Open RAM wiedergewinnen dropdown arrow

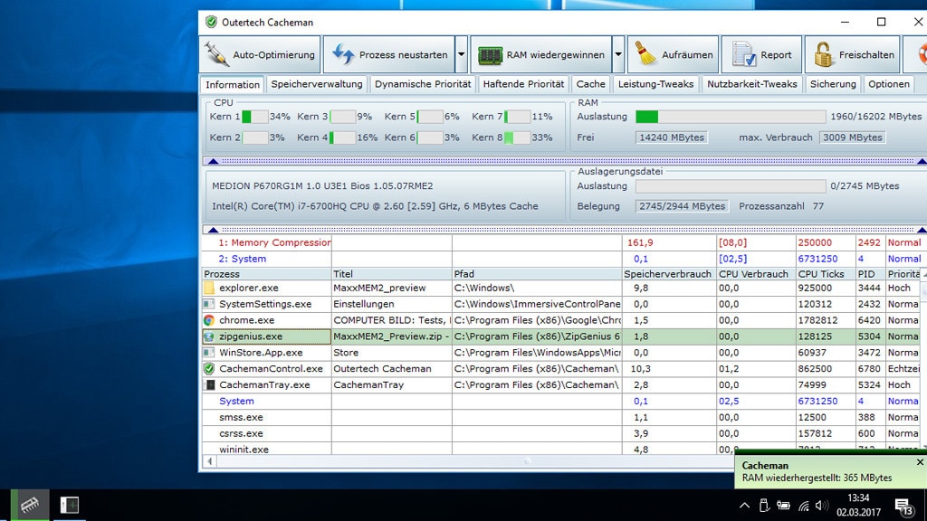617,54
